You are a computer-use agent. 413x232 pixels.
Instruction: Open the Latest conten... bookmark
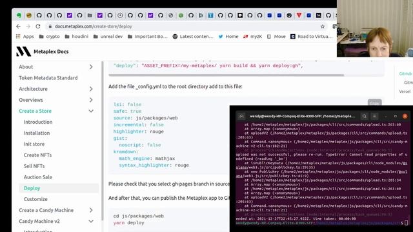pyautogui.click(x=193, y=37)
